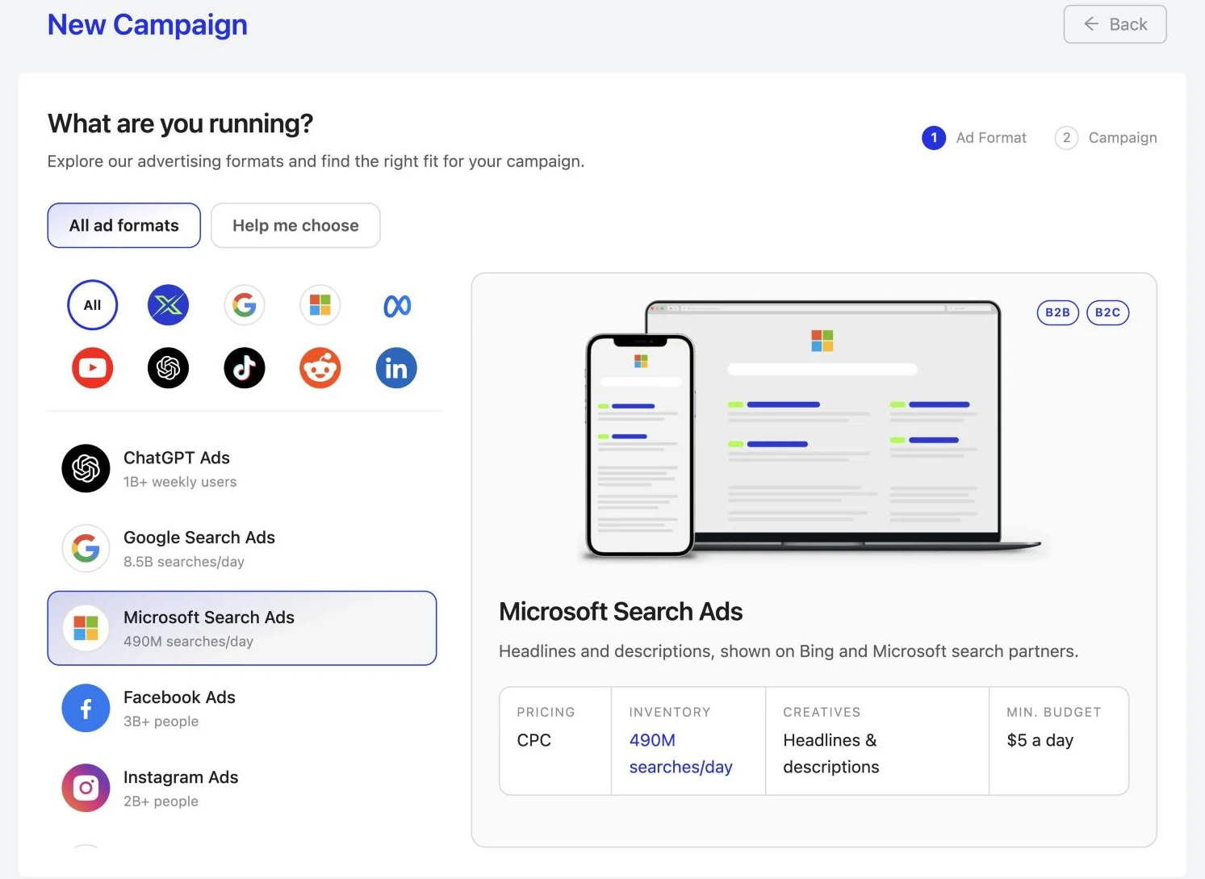The height and width of the screenshot is (879, 1205).
Task: Click the Microsoft Search Ads list logo
Action: 86,628
